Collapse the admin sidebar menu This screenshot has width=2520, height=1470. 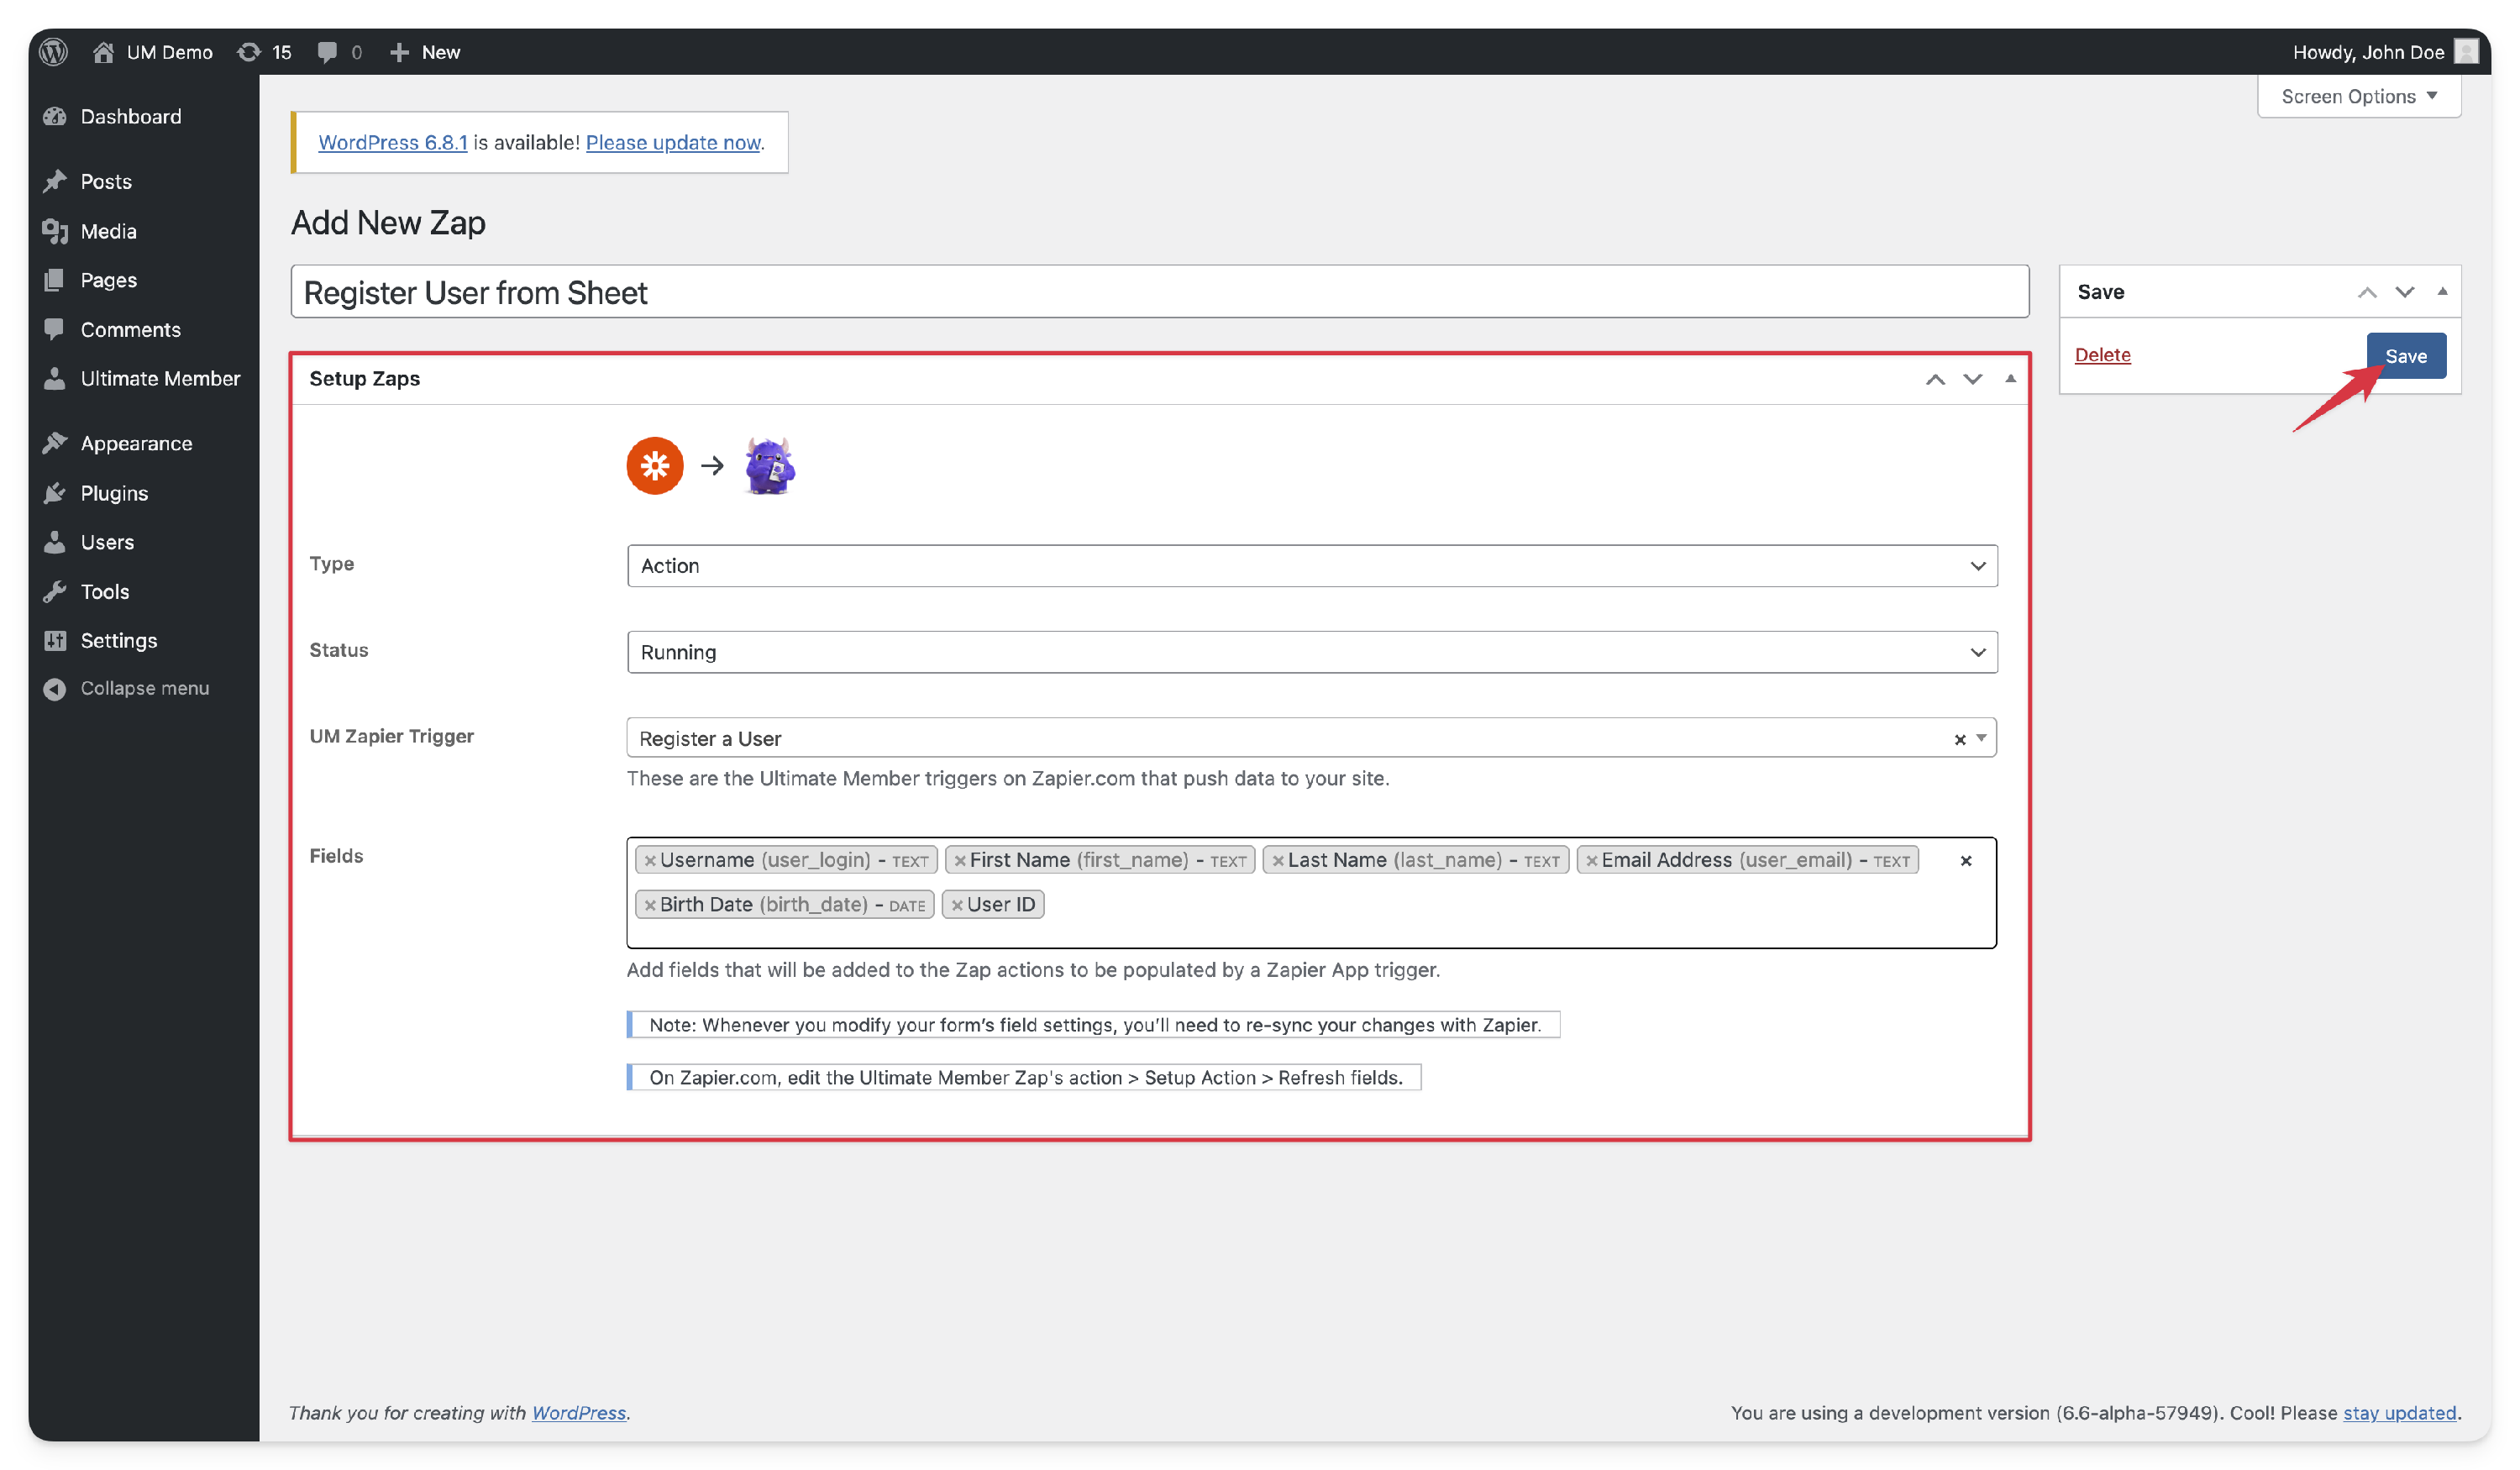(126, 688)
